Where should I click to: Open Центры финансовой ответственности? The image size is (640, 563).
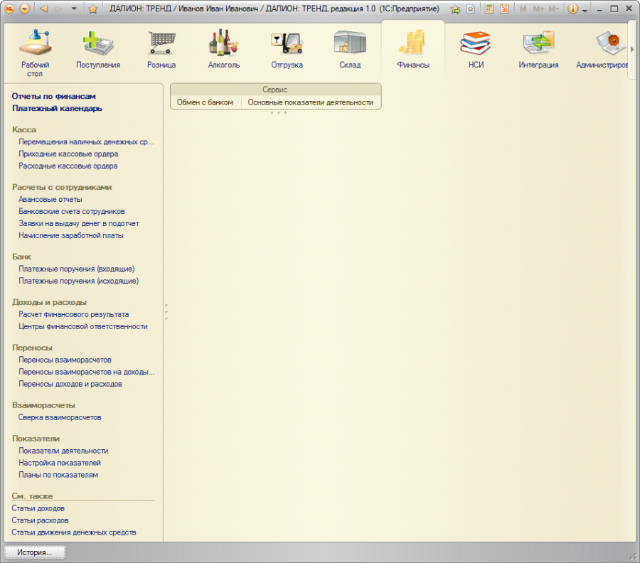[83, 326]
